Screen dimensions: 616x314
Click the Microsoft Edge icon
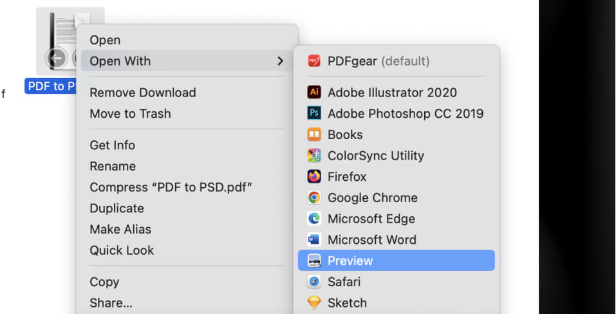pyautogui.click(x=314, y=219)
